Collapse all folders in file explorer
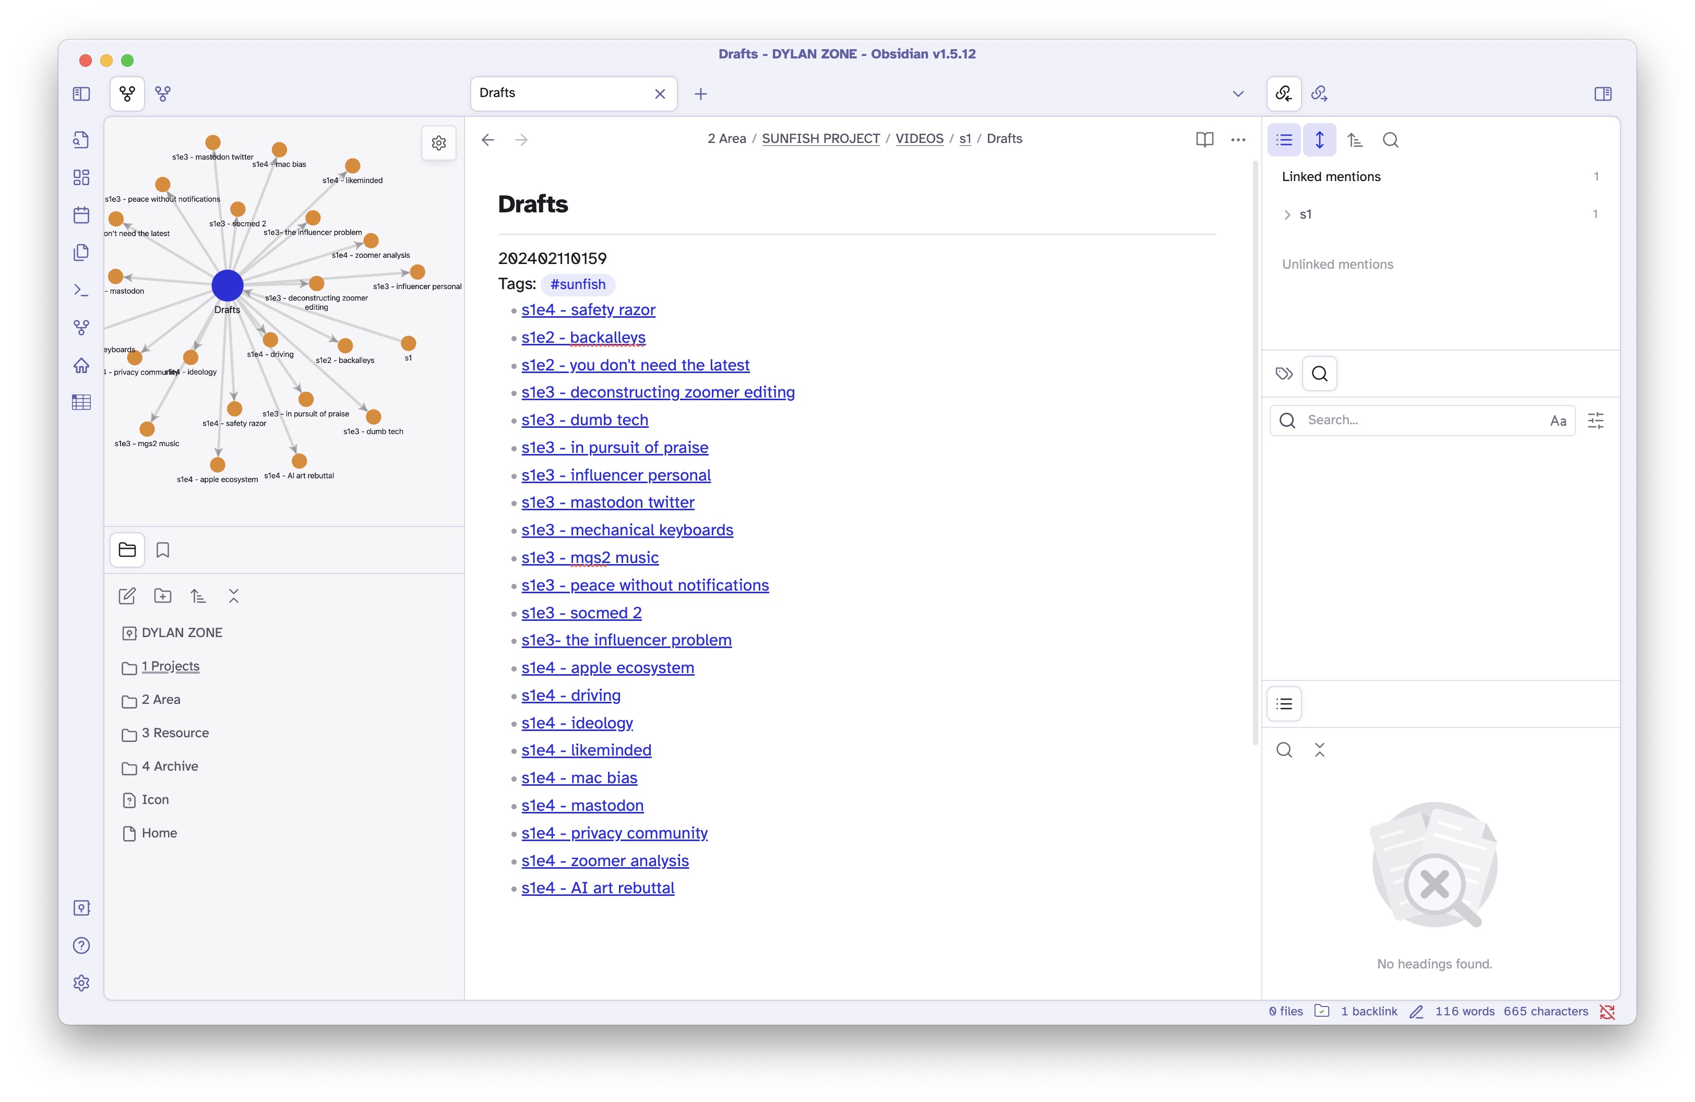 [x=234, y=596]
